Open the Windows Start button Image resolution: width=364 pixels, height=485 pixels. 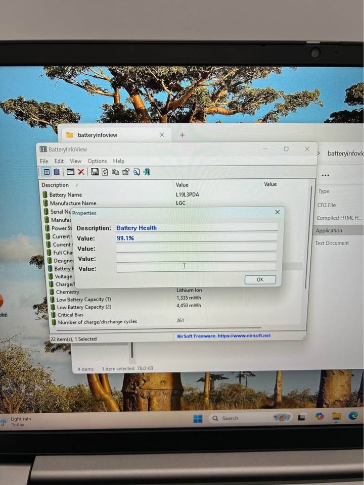(x=198, y=418)
